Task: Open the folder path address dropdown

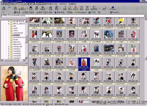Action: (x=145, y=16)
